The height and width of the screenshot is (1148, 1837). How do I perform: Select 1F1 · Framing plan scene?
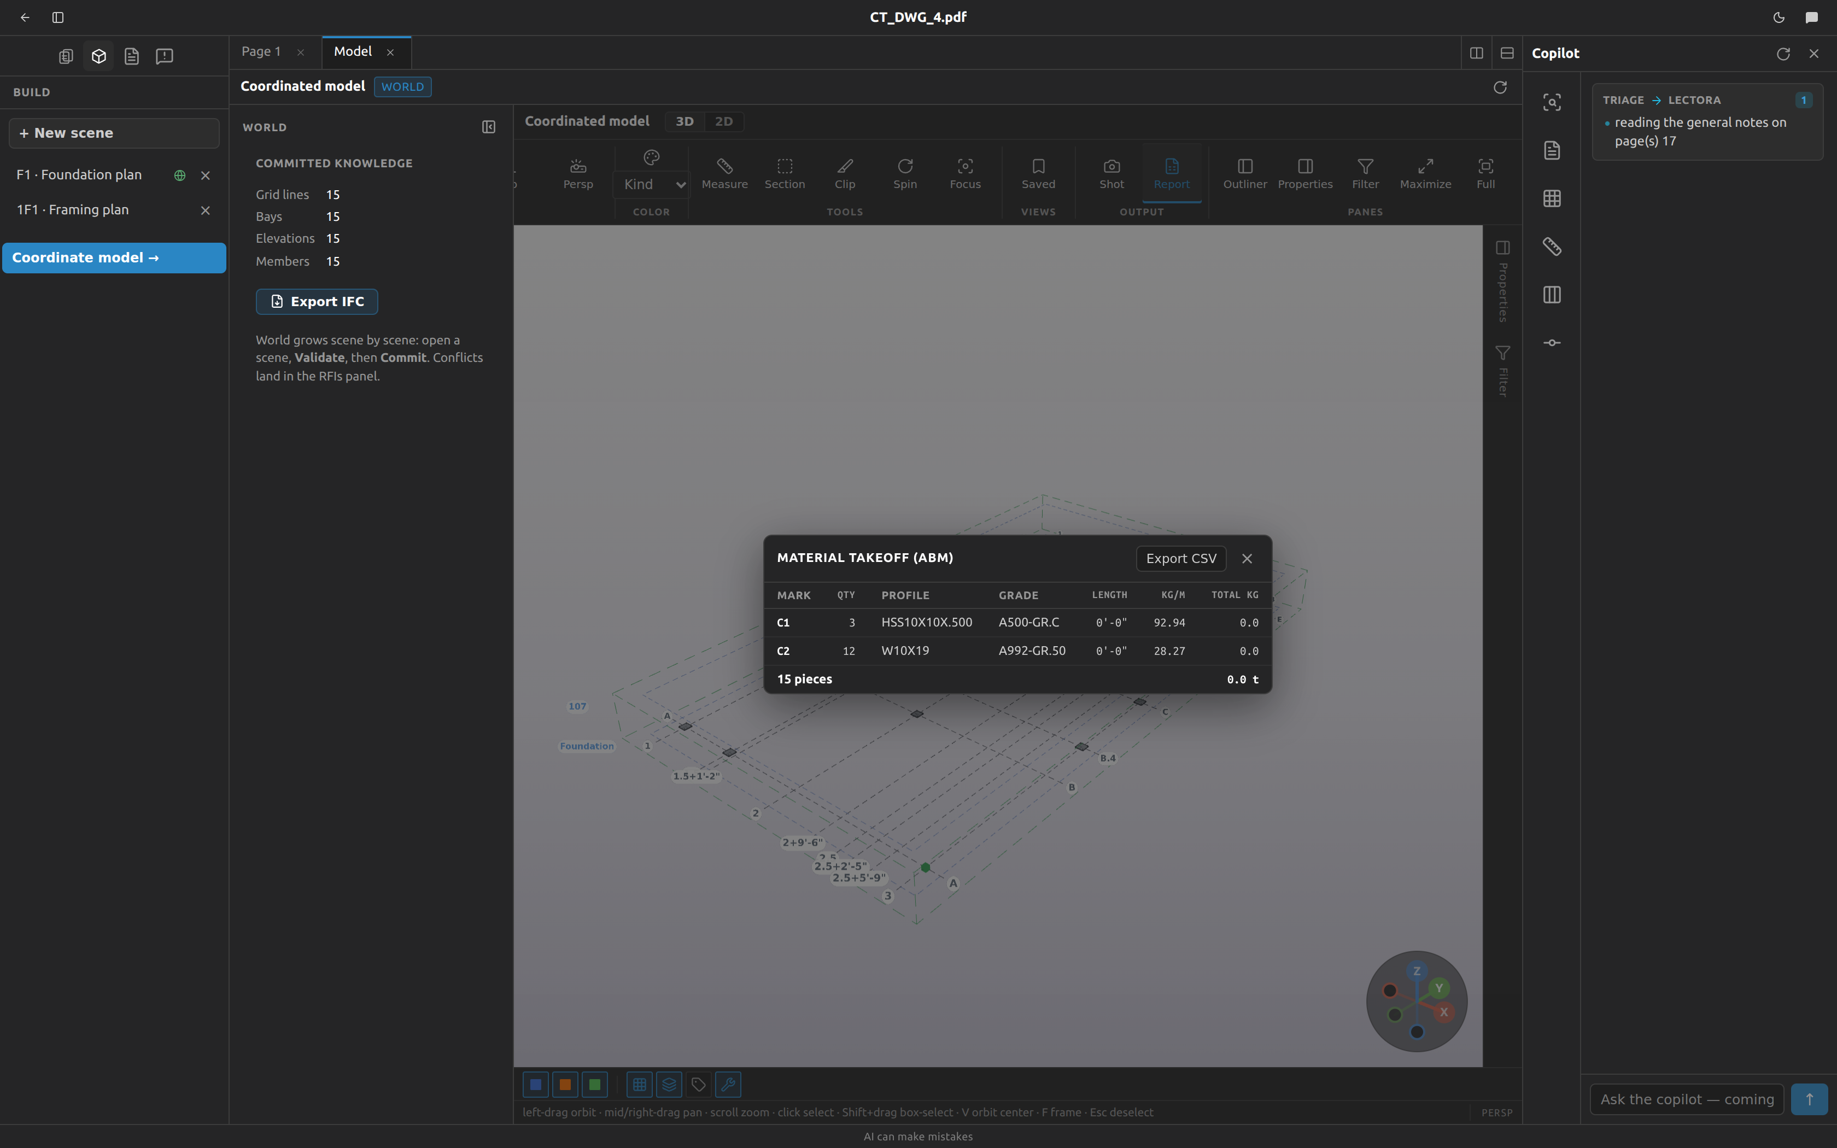[x=73, y=209]
